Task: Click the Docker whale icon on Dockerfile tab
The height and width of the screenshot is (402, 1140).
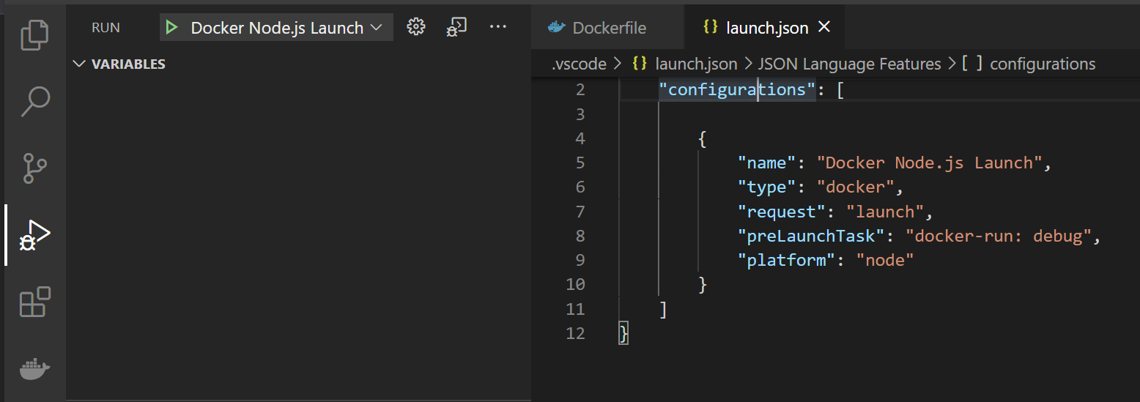Action: pos(557,28)
